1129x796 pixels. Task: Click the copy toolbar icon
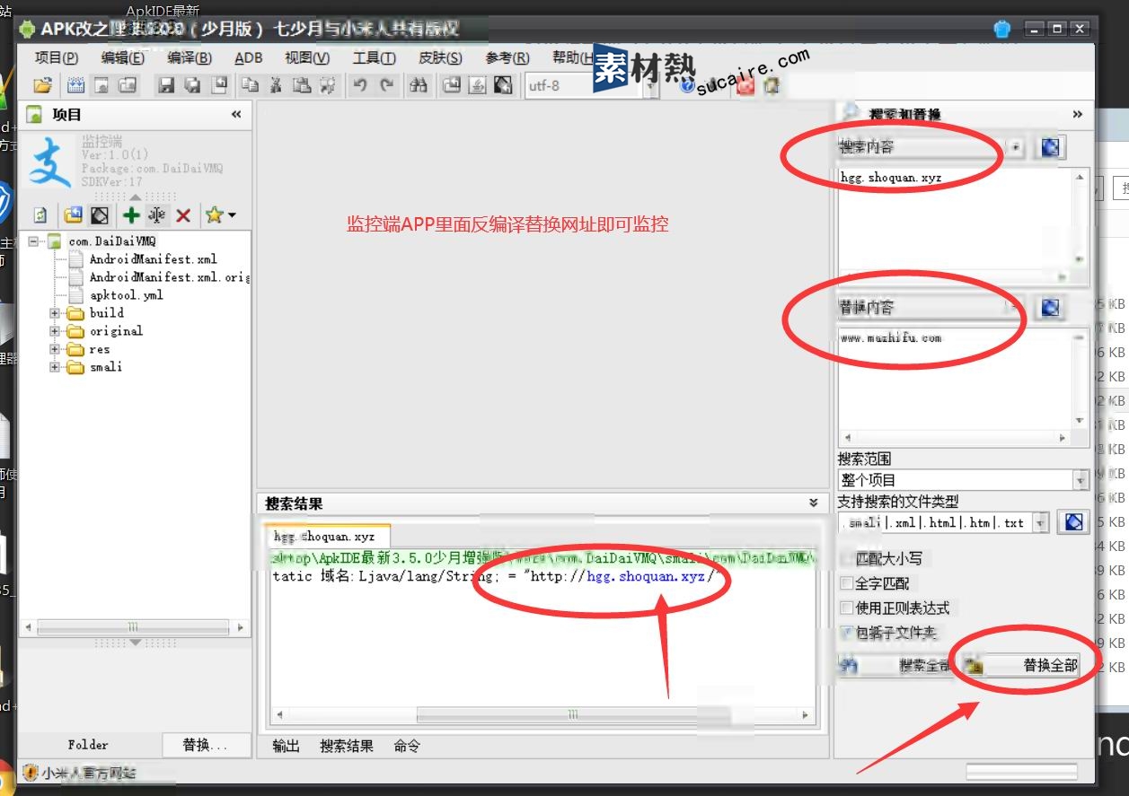point(250,85)
